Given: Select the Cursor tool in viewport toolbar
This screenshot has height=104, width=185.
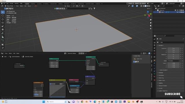Looking at the screenshot, I should click(x=3, y=16).
